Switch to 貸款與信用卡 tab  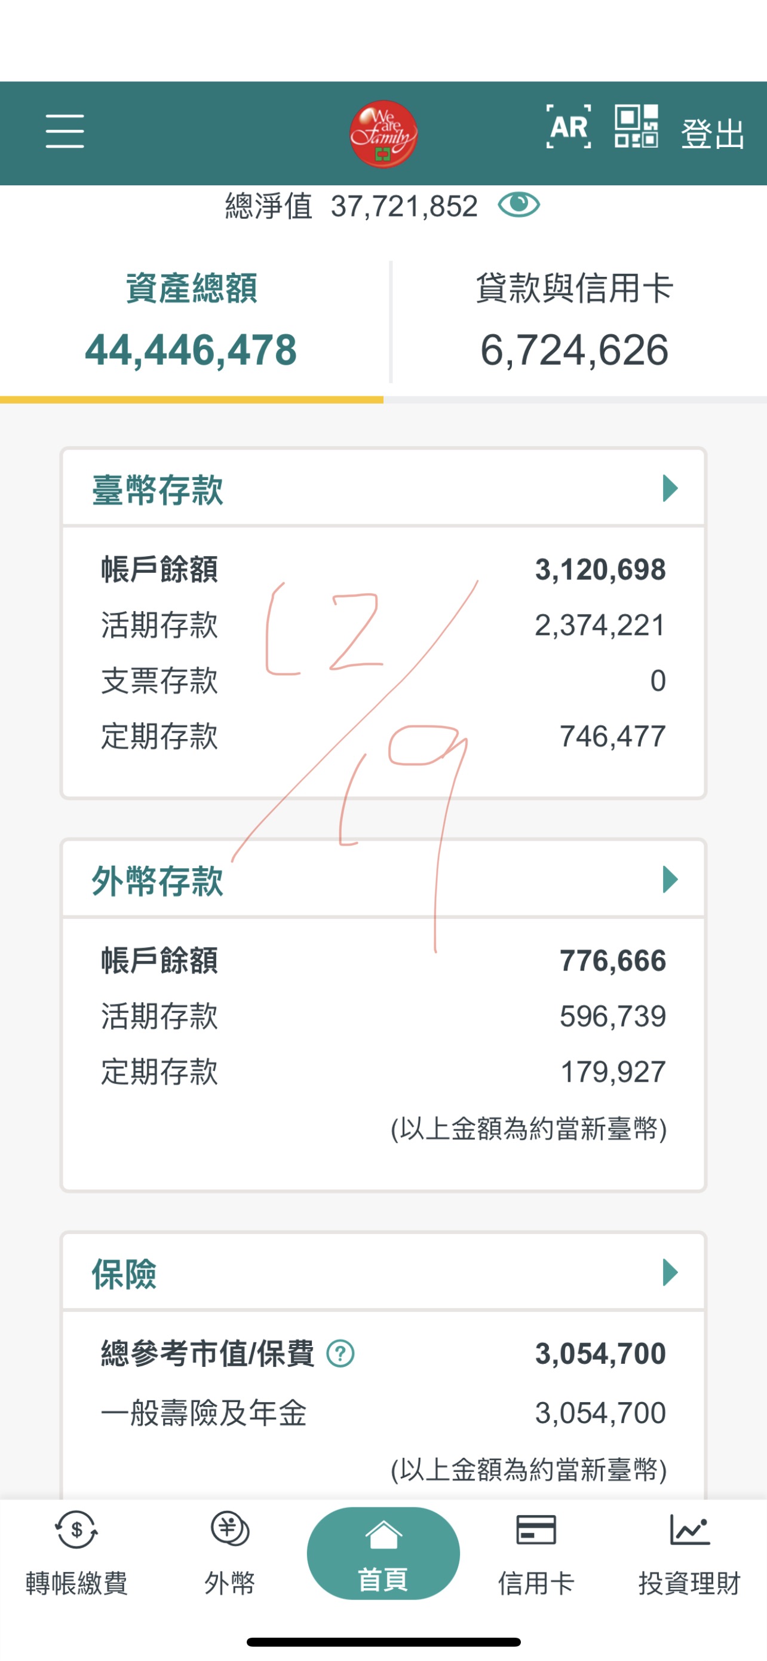point(575,320)
